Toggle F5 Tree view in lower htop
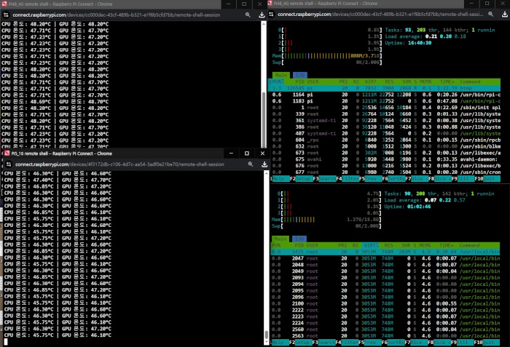510x347 pixels. pos(370,343)
